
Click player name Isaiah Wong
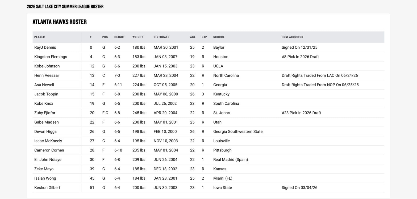[45, 178]
